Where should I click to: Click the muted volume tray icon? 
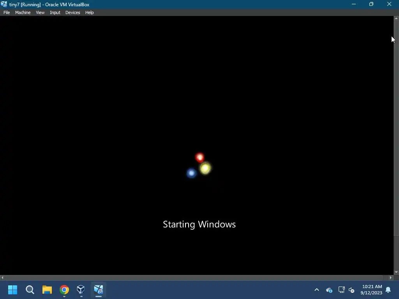pyautogui.click(x=351, y=290)
